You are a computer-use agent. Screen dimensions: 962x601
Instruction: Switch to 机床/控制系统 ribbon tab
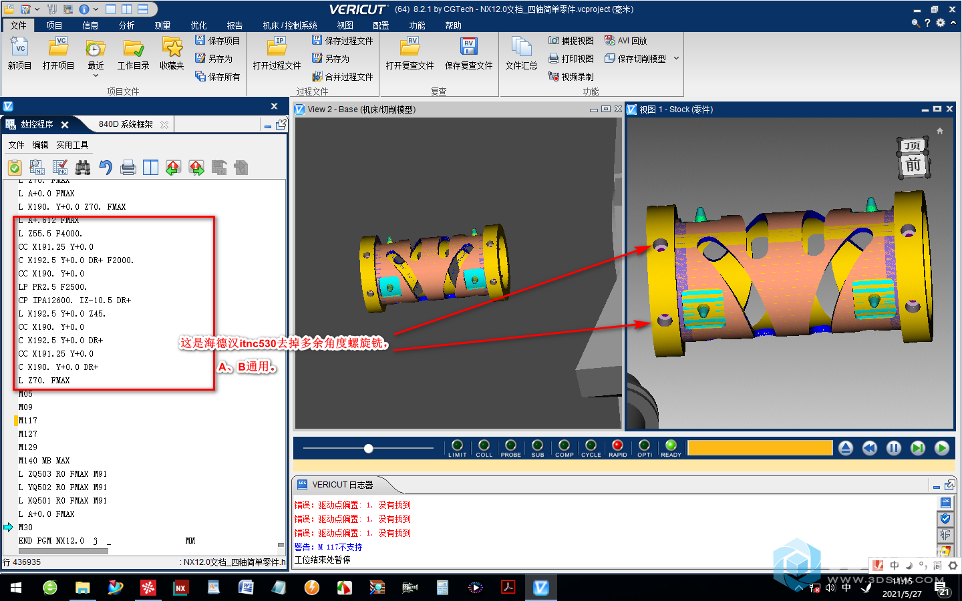click(290, 25)
